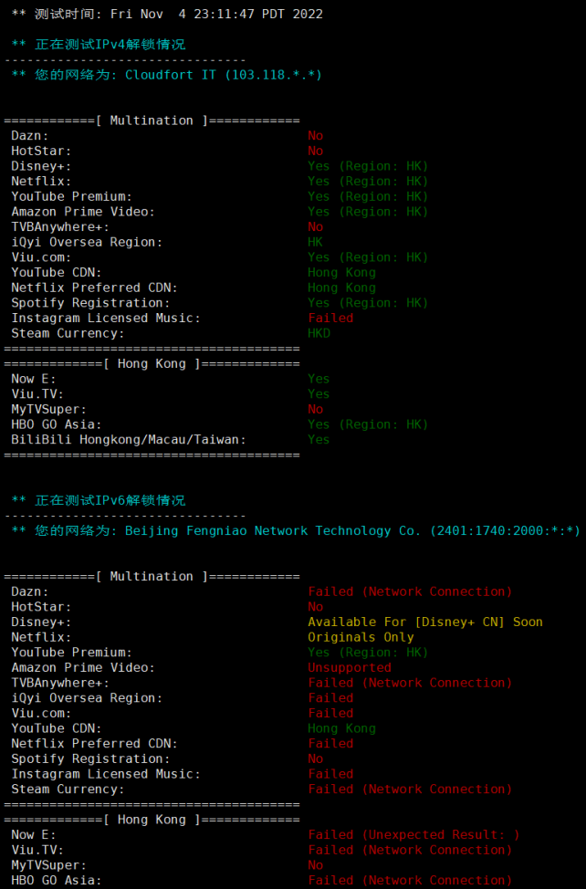586x889 pixels.
Task: Click 'Failed (Network Connection)' beside IPv6 Viu.TV
Action: pyautogui.click(x=410, y=850)
